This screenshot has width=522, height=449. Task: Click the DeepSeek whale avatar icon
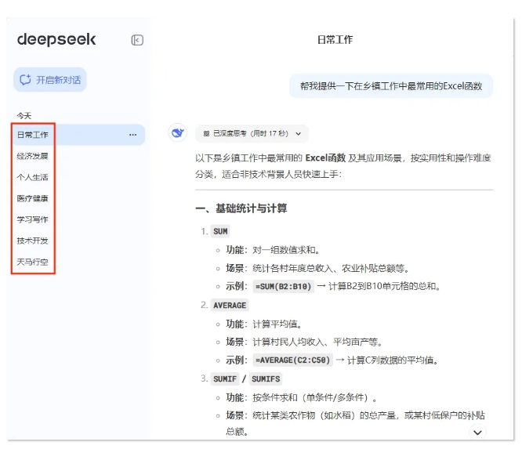pyautogui.click(x=177, y=133)
